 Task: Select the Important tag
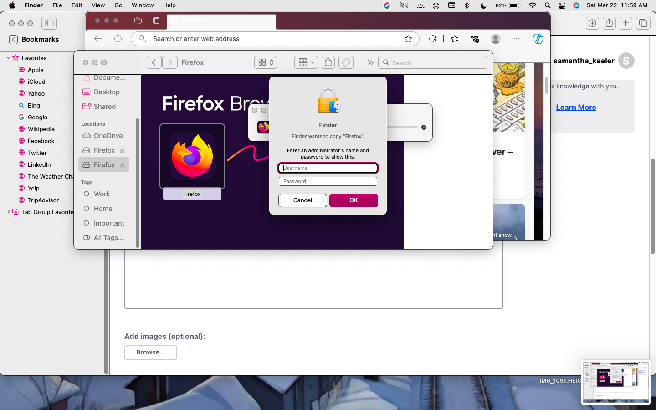(x=103, y=223)
